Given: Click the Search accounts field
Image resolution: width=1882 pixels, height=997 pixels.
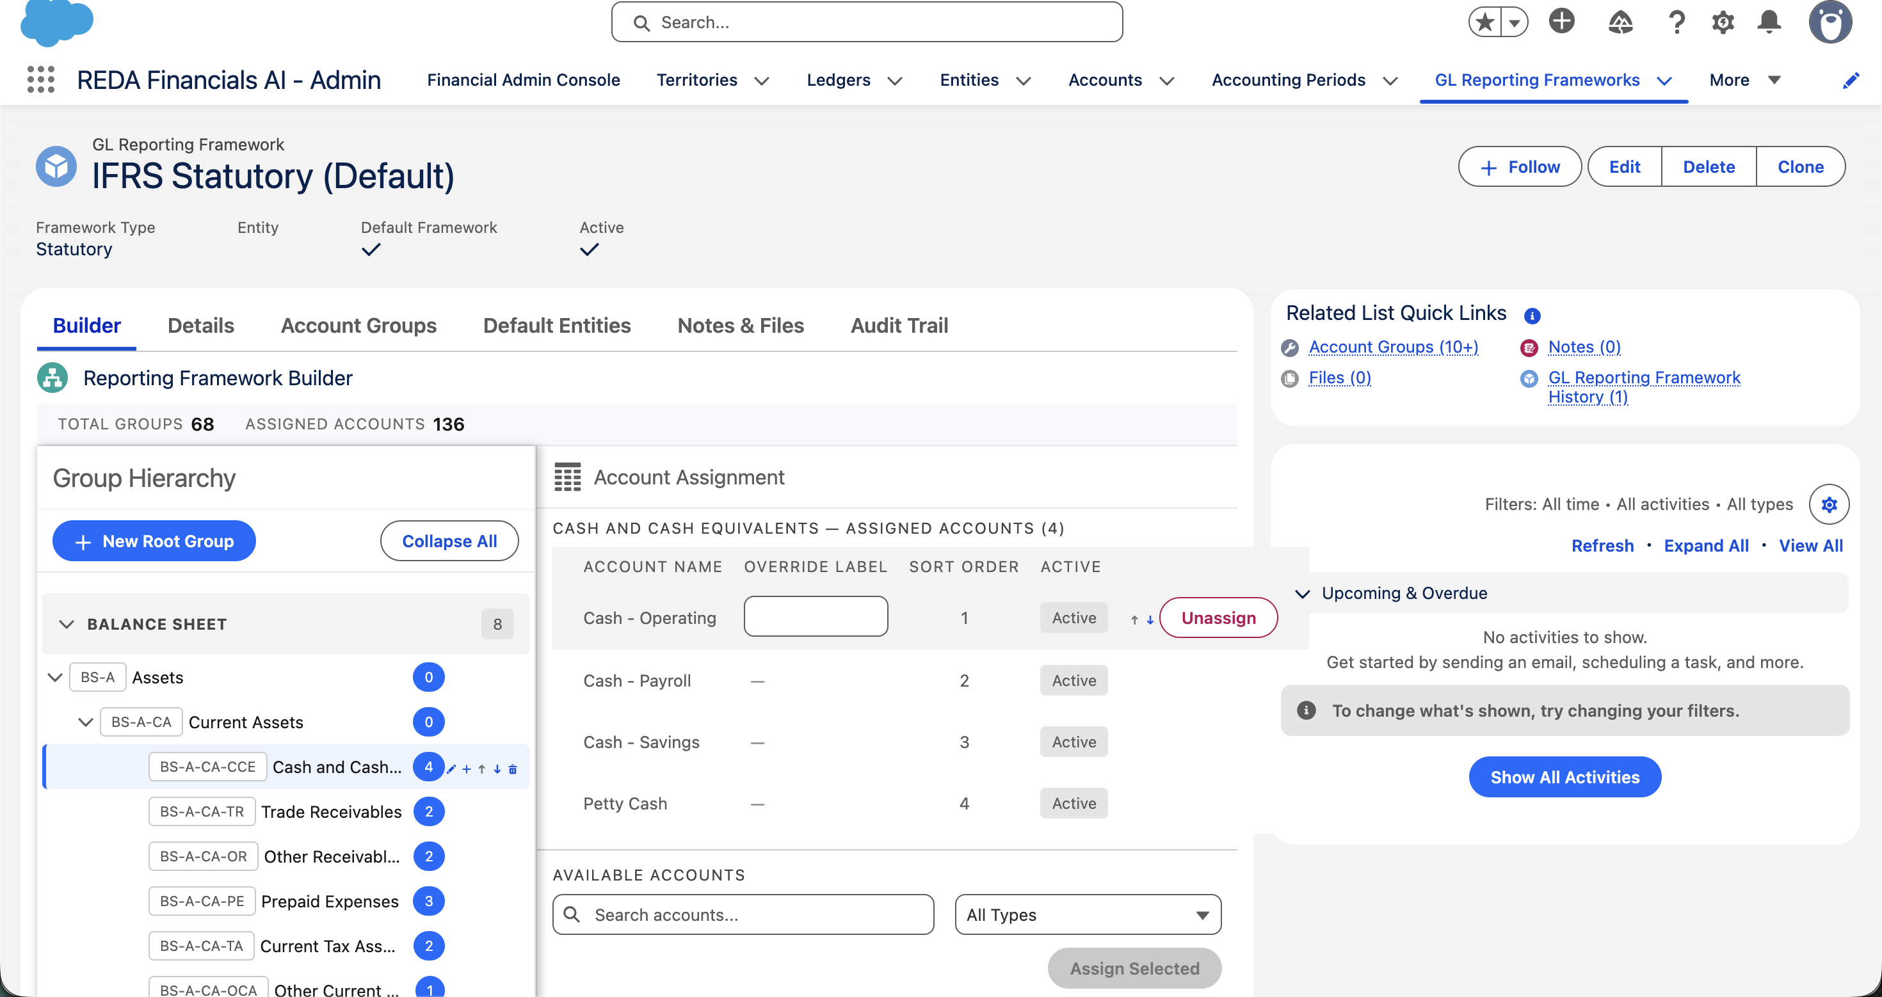Looking at the screenshot, I should pyautogui.click(x=743, y=914).
